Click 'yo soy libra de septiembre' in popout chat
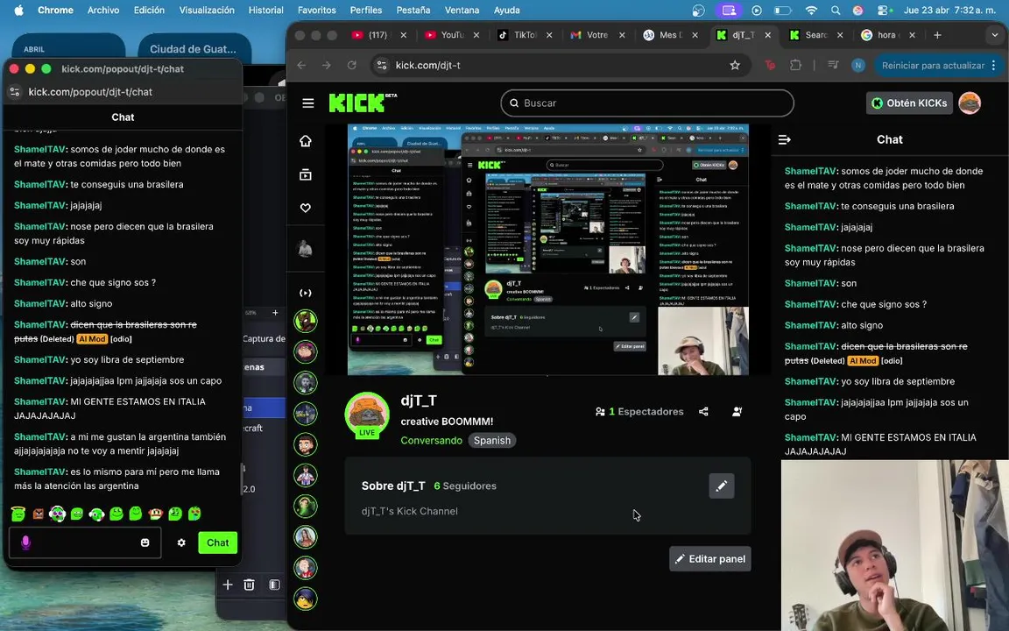This screenshot has height=631, width=1009. pos(127,360)
